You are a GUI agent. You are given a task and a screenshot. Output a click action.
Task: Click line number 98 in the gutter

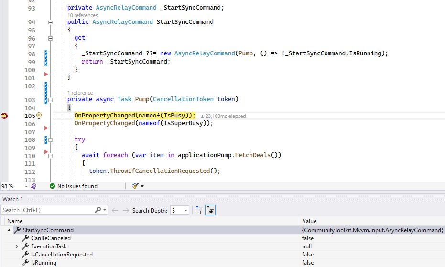click(x=32, y=54)
